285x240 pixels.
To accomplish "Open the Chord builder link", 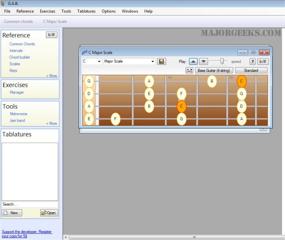I will [x=20, y=57].
